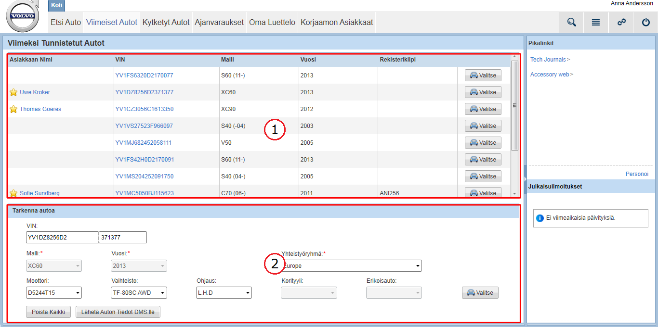658x327 pixels.
Task: Open Kytketyt Autot tab
Action: [166, 22]
